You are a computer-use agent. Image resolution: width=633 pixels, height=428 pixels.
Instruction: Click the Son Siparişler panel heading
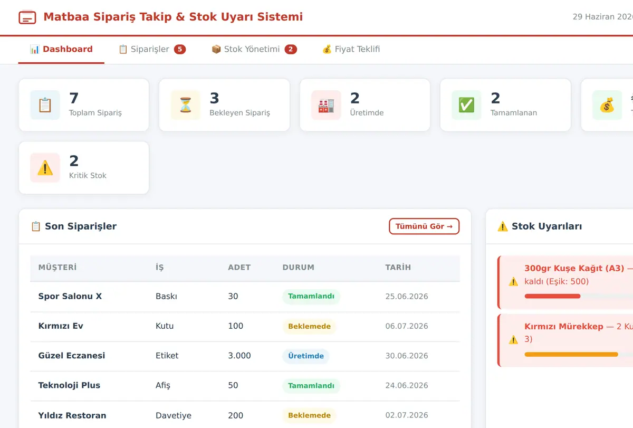[73, 226]
